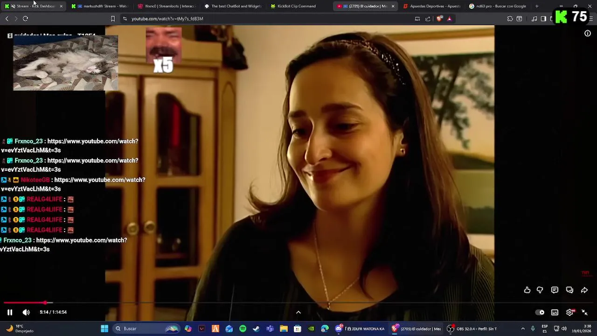Open the weather widget showing 18°C Despejado
597x336 pixels.
(20, 329)
